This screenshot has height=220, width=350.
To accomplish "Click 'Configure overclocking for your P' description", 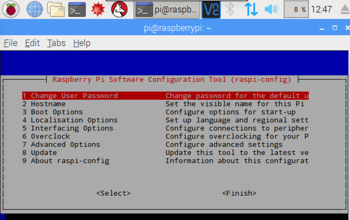I will 237,136.
